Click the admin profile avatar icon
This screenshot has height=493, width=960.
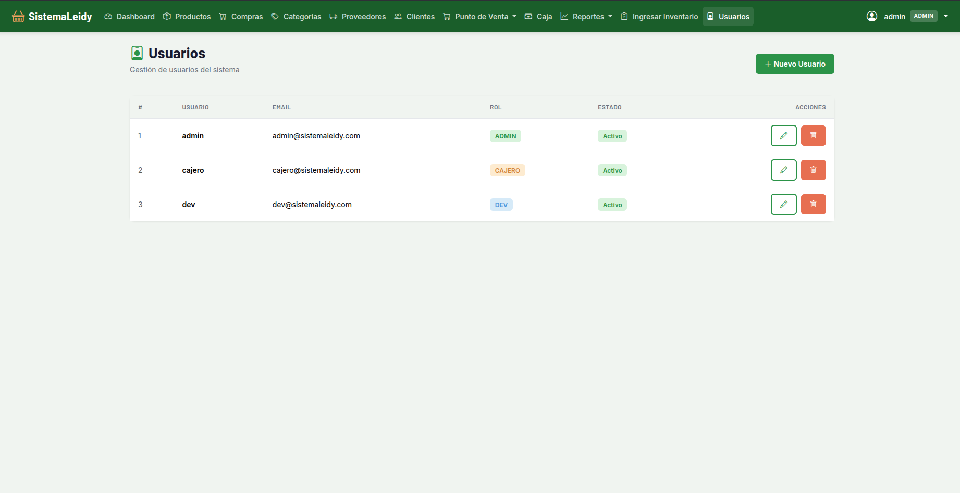pyautogui.click(x=872, y=16)
